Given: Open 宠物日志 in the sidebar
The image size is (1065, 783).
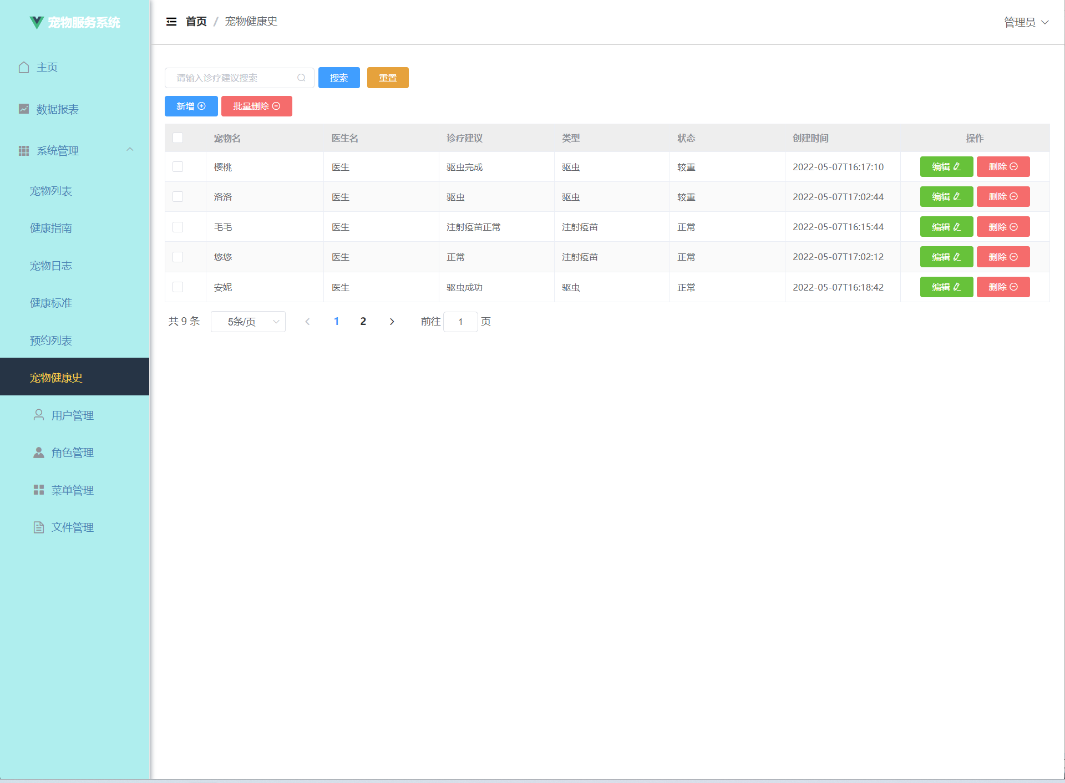Looking at the screenshot, I should point(51,266).
